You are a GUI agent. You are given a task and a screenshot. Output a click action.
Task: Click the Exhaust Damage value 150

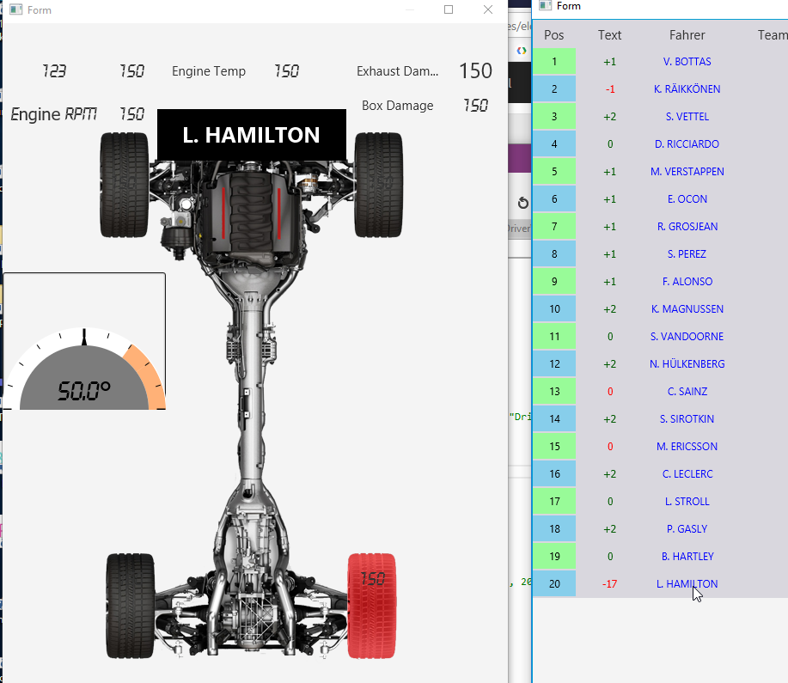pos(475,71)
